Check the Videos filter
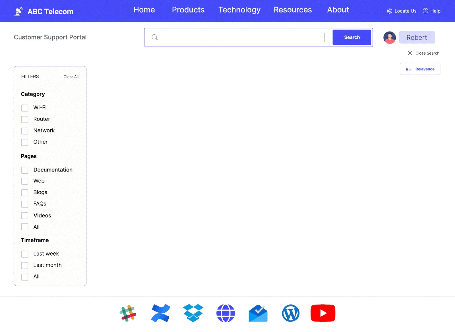 (x=24, y=215)
